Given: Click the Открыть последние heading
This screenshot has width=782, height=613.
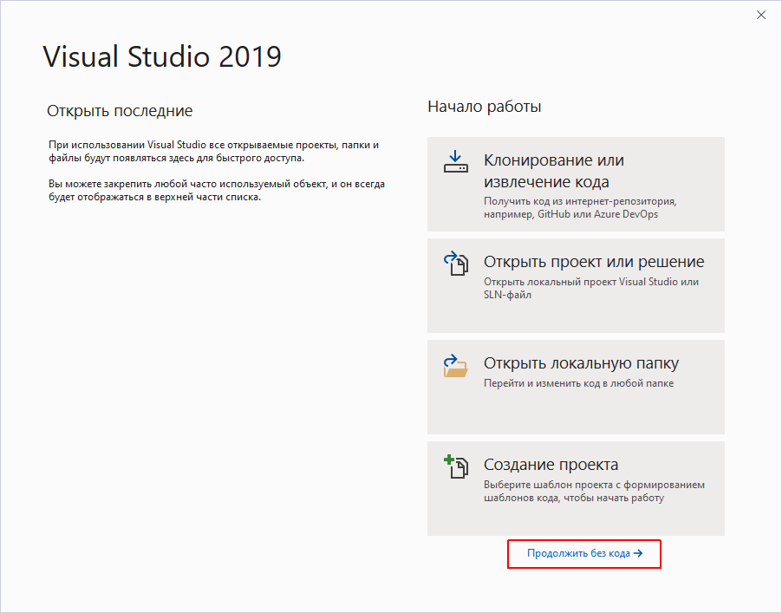Looking at the screenshot, I should click(120, 111).
